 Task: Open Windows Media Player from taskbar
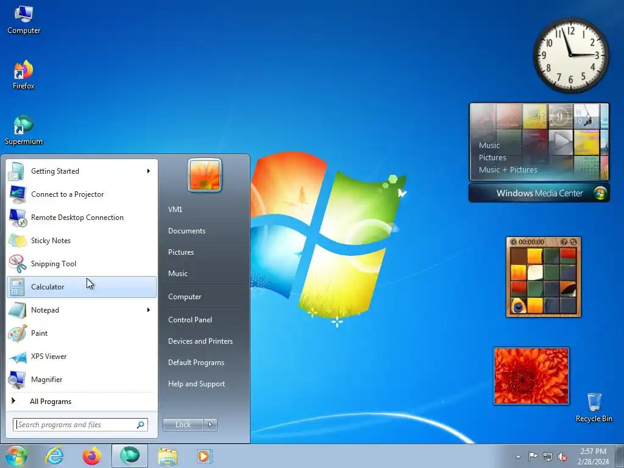(205, 456)
